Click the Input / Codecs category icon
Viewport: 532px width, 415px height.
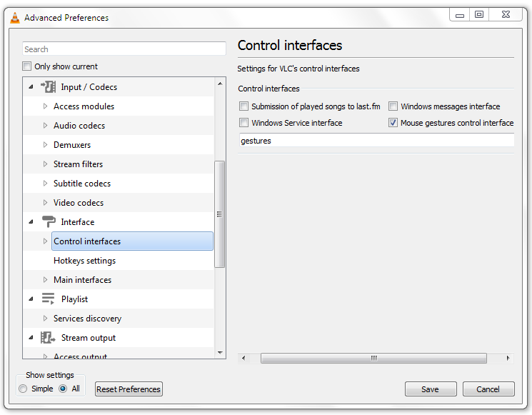point(48,87)
